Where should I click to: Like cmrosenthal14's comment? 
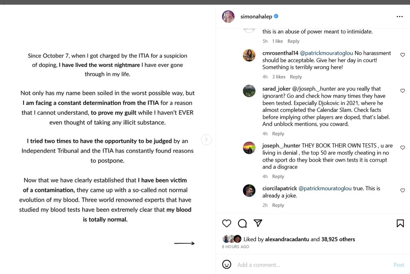[403, 55]
